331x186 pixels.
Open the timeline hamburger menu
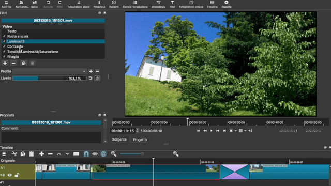tap(4, 154)
